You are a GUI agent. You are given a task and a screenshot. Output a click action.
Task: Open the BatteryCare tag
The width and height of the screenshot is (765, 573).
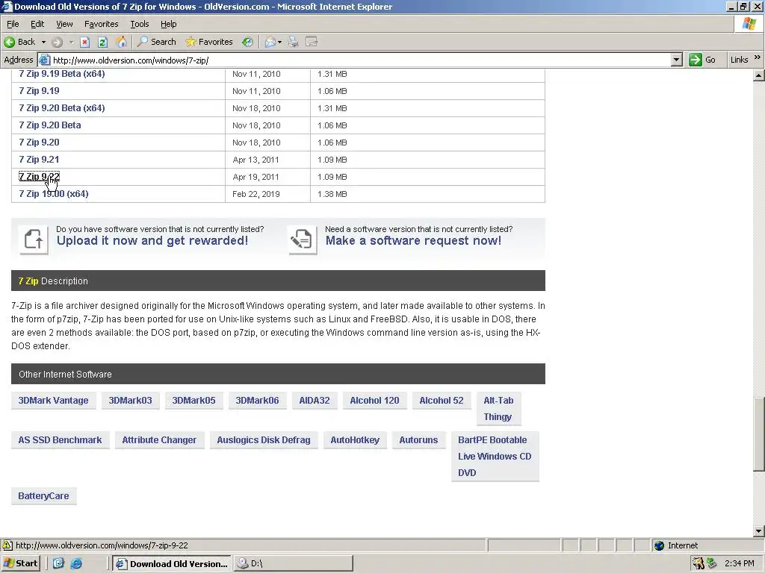click(x=43, y=496)
